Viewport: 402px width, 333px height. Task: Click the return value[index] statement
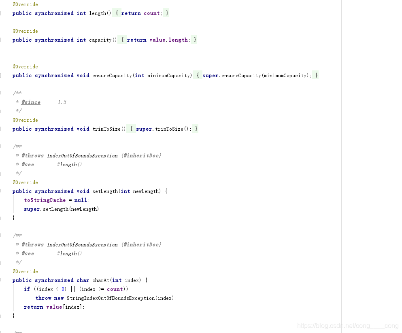click(x=55, y=307)
